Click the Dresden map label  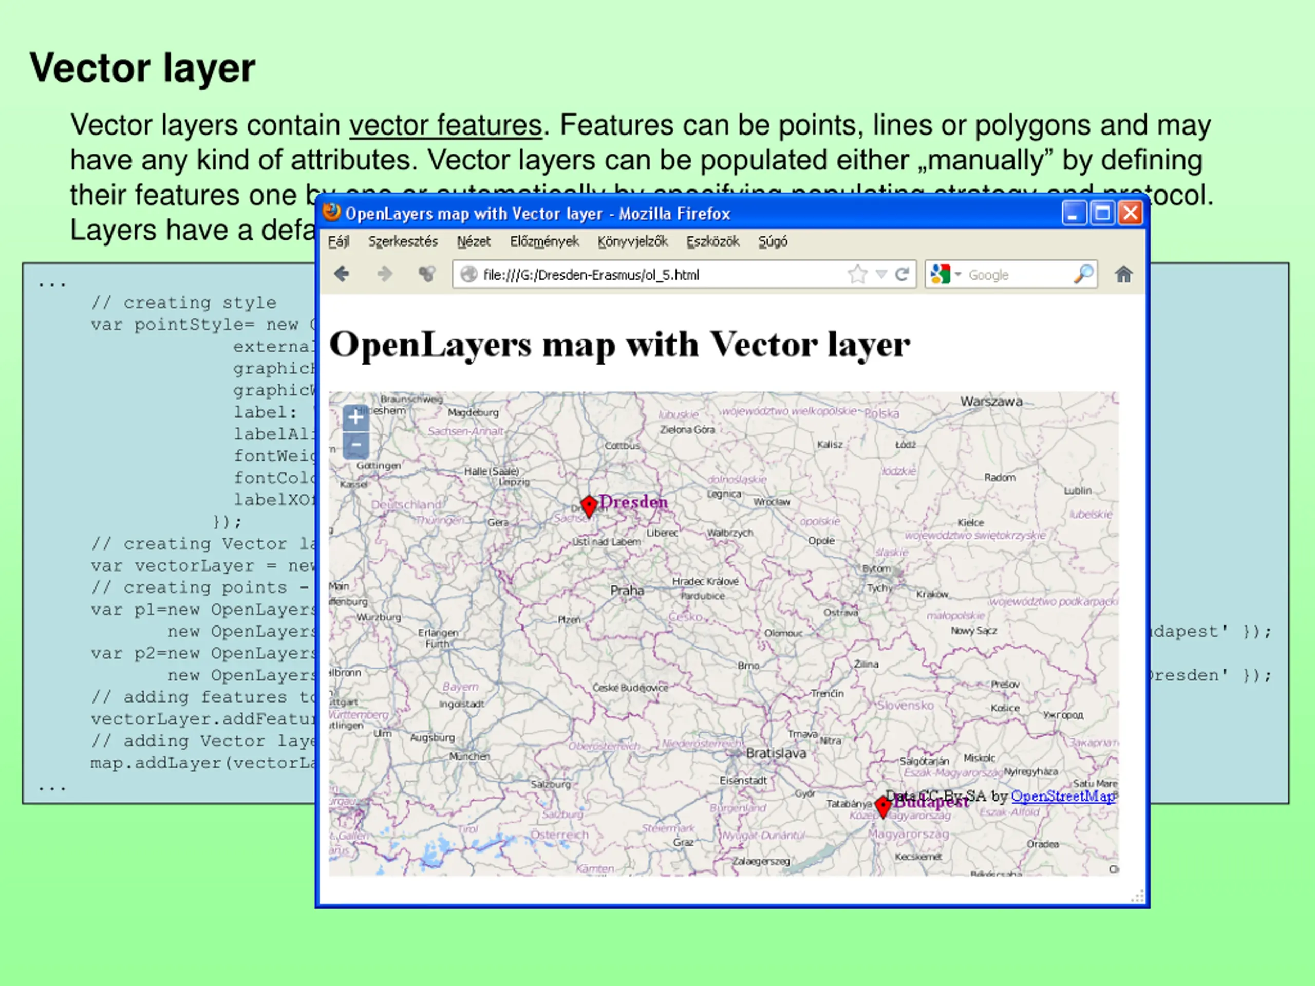[633, 502]
